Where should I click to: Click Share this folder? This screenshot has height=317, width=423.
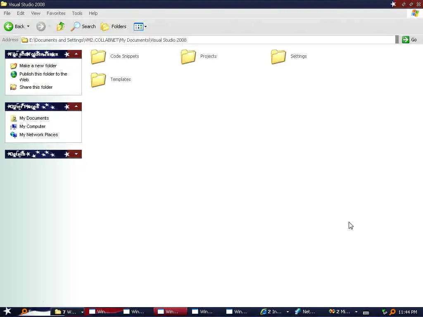[36, 87]
